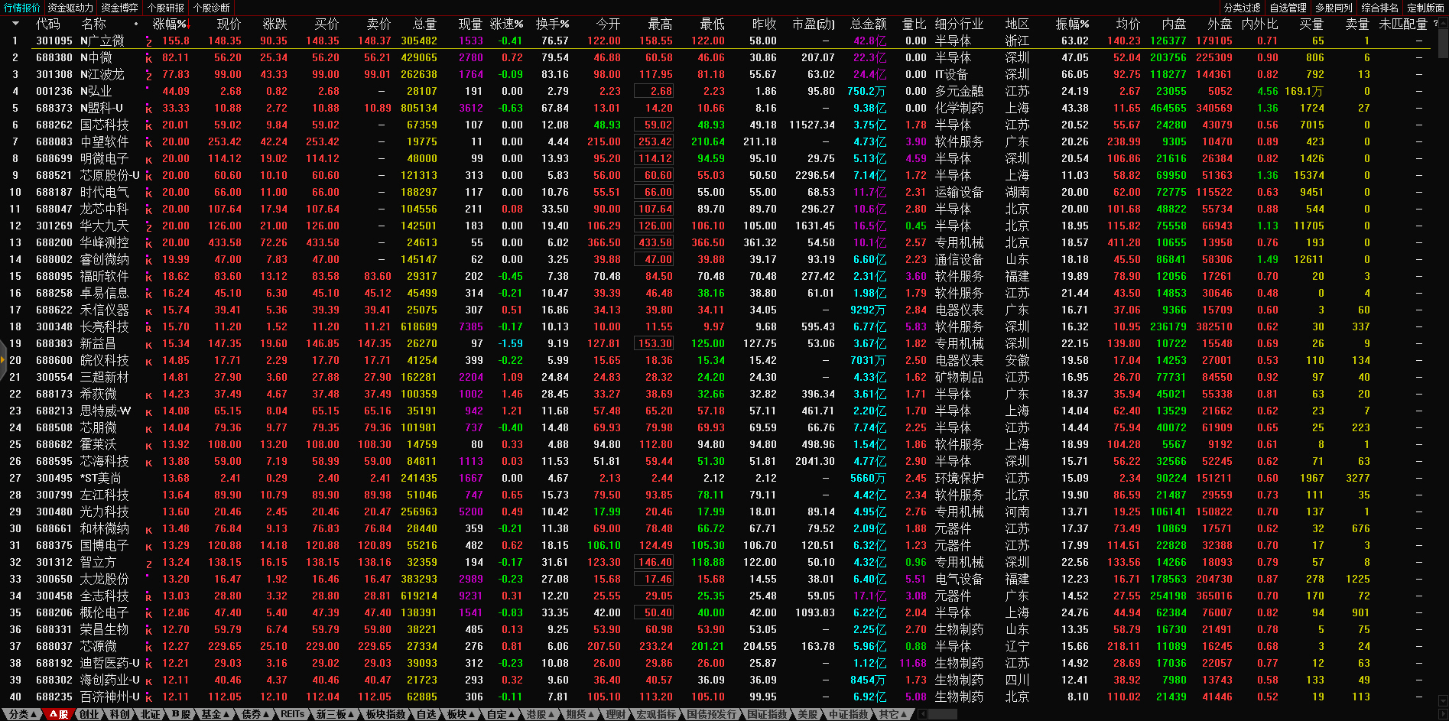Click the question mark help icon in header
Image resolution: width=1449 pixels, height=721 pixels.
pyautogui.click(x=1435, y=24)
